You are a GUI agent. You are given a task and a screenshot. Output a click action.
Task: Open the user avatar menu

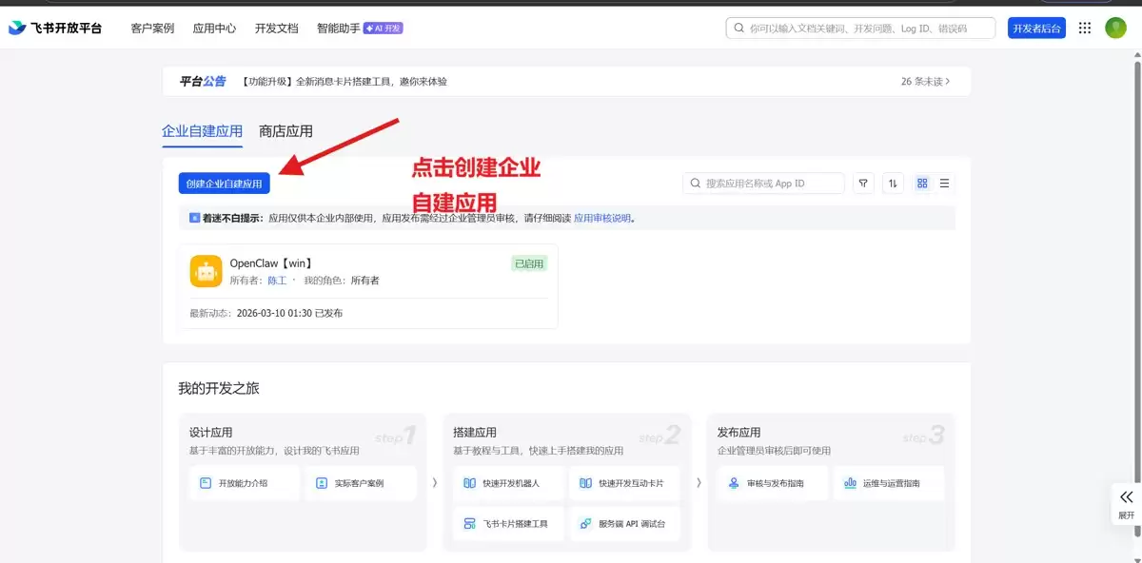(1115, 28)
